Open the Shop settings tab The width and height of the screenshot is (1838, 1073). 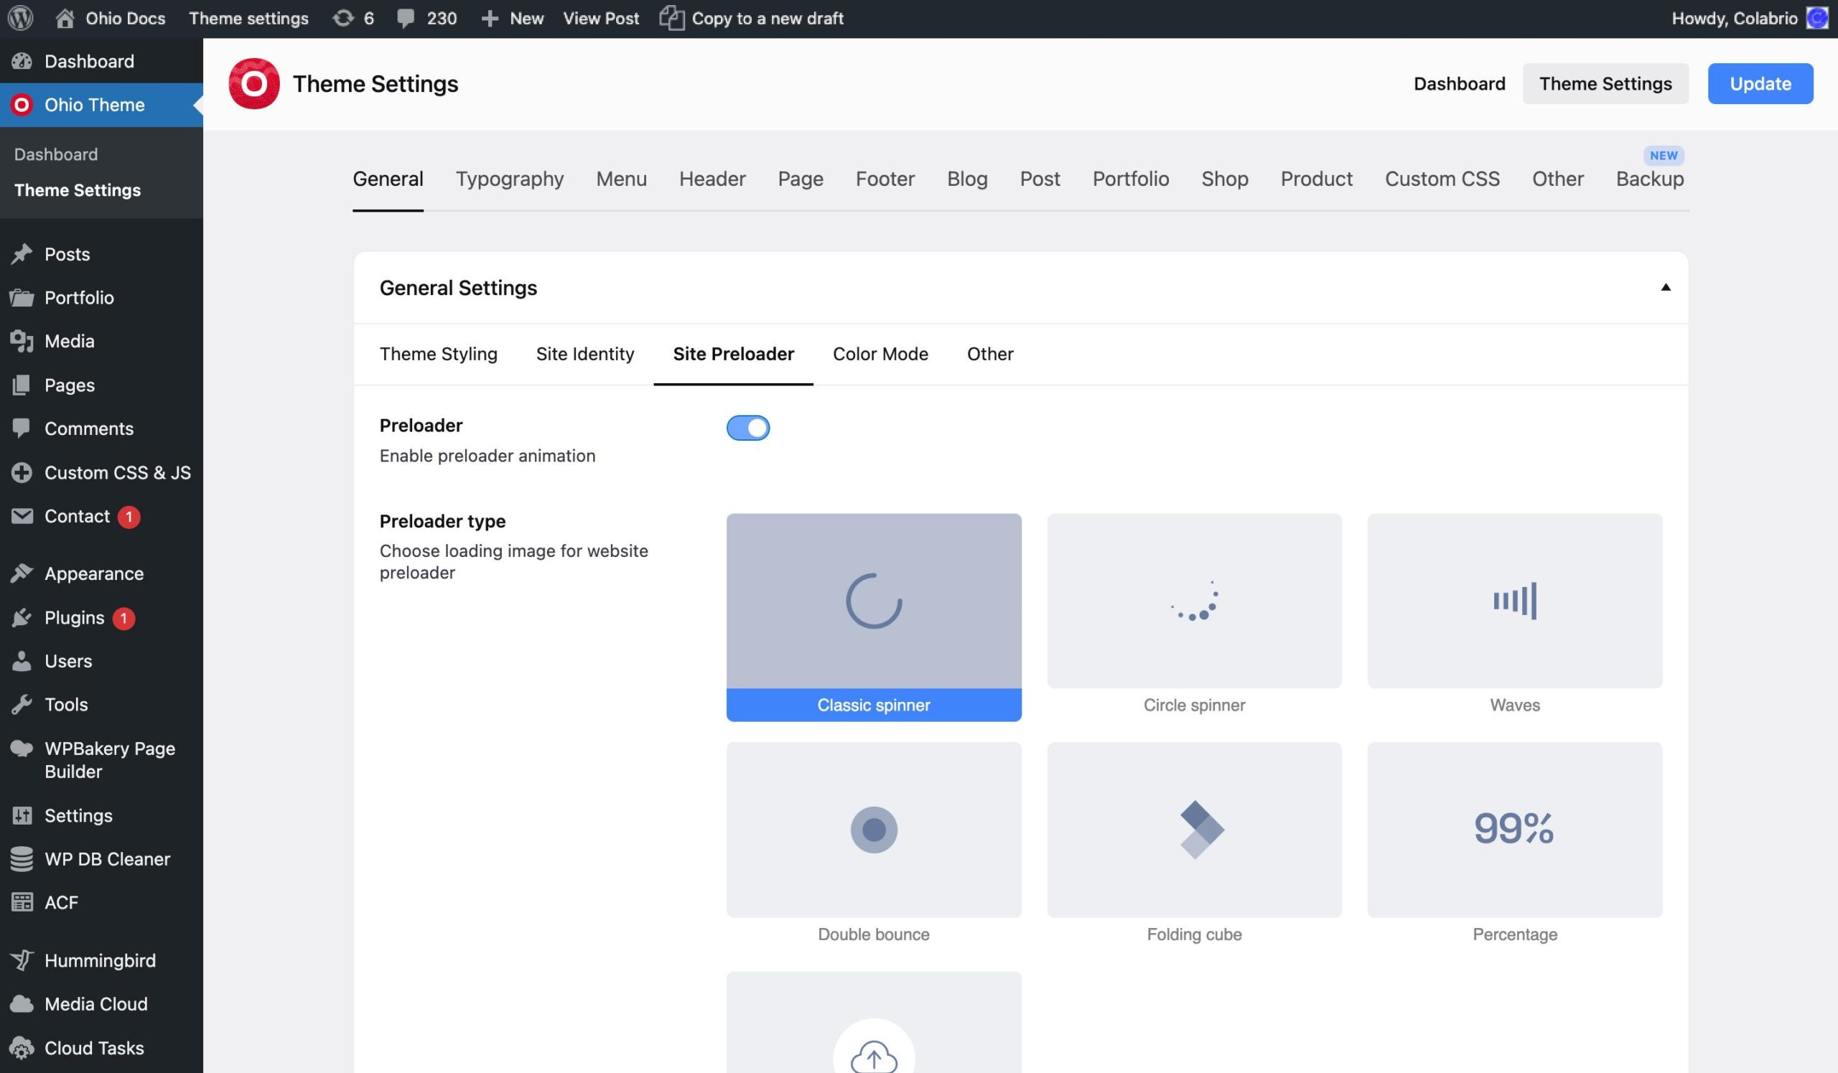(1225, 179)
